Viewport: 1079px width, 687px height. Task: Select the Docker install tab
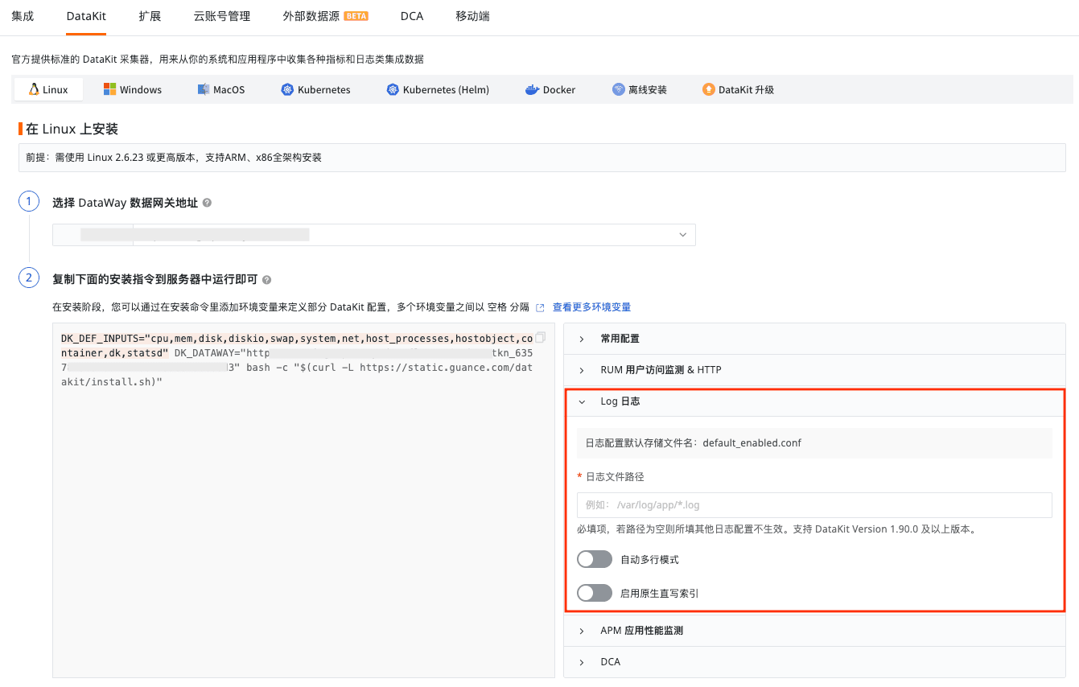[550, 89]
